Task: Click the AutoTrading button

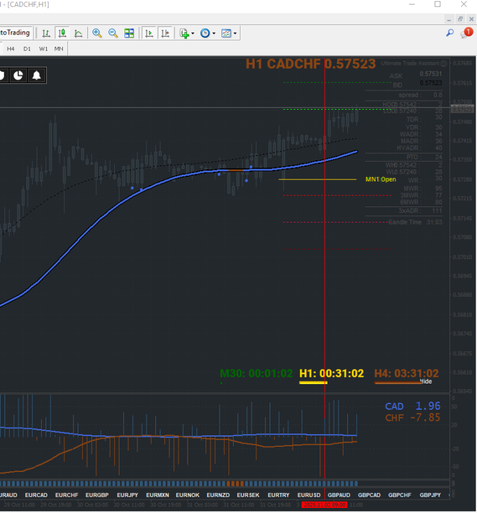Action: pyautogui.click(x=15, y=33)
